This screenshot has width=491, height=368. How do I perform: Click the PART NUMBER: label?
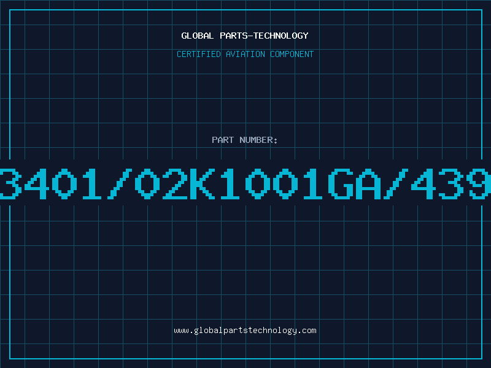245,140
